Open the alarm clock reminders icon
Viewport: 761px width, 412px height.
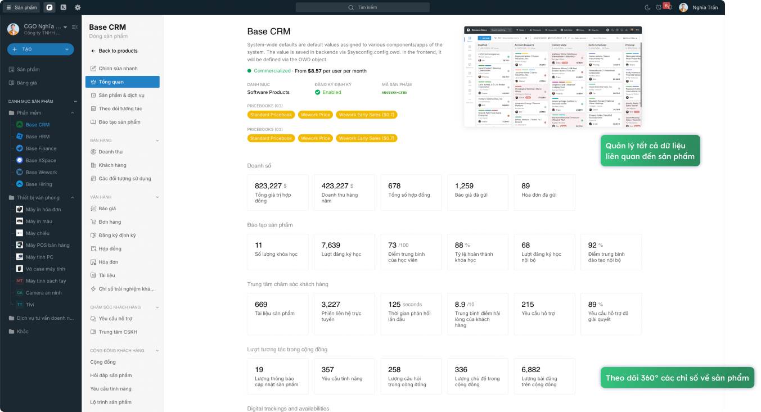(659, 7)
